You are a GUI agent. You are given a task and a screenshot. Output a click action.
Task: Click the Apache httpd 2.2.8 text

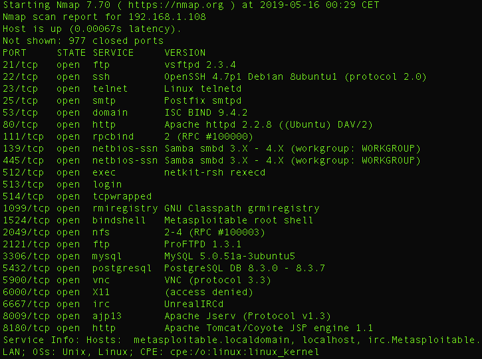click(218, 125)
